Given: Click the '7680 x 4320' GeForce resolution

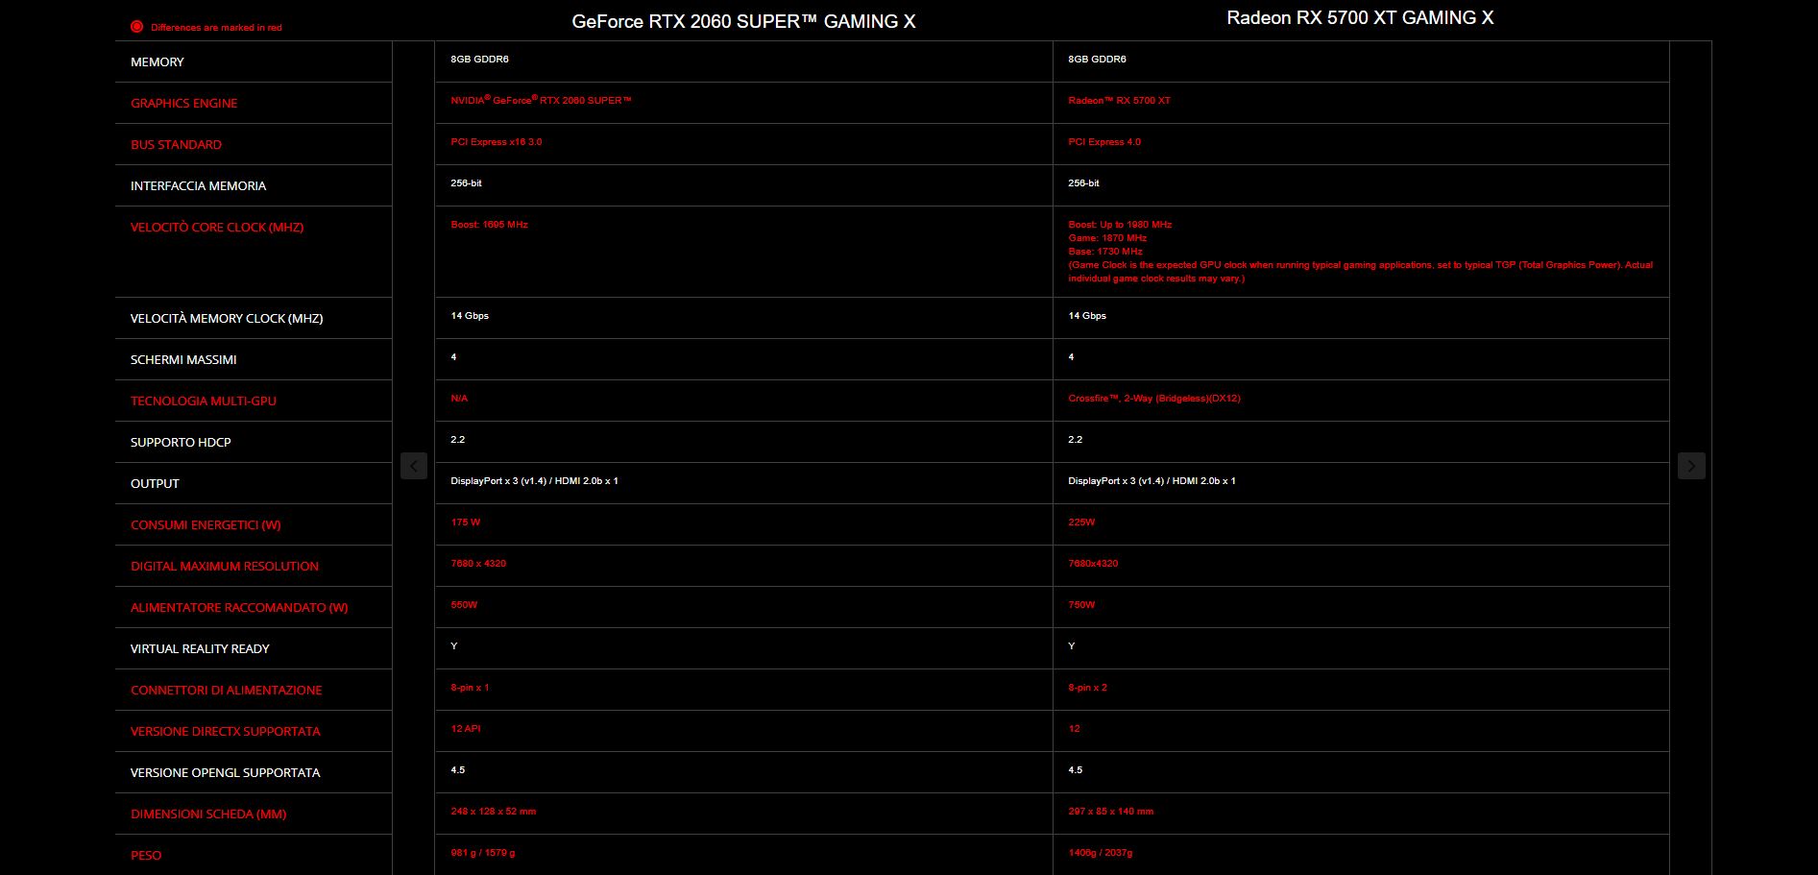Looking at the screenshot, I should click(x=478, y=563).
